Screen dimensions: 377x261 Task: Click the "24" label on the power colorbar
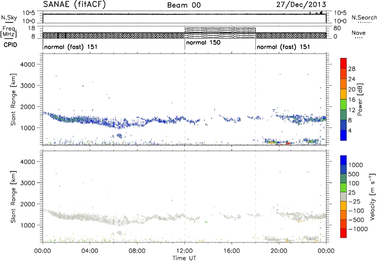[352, 79]
